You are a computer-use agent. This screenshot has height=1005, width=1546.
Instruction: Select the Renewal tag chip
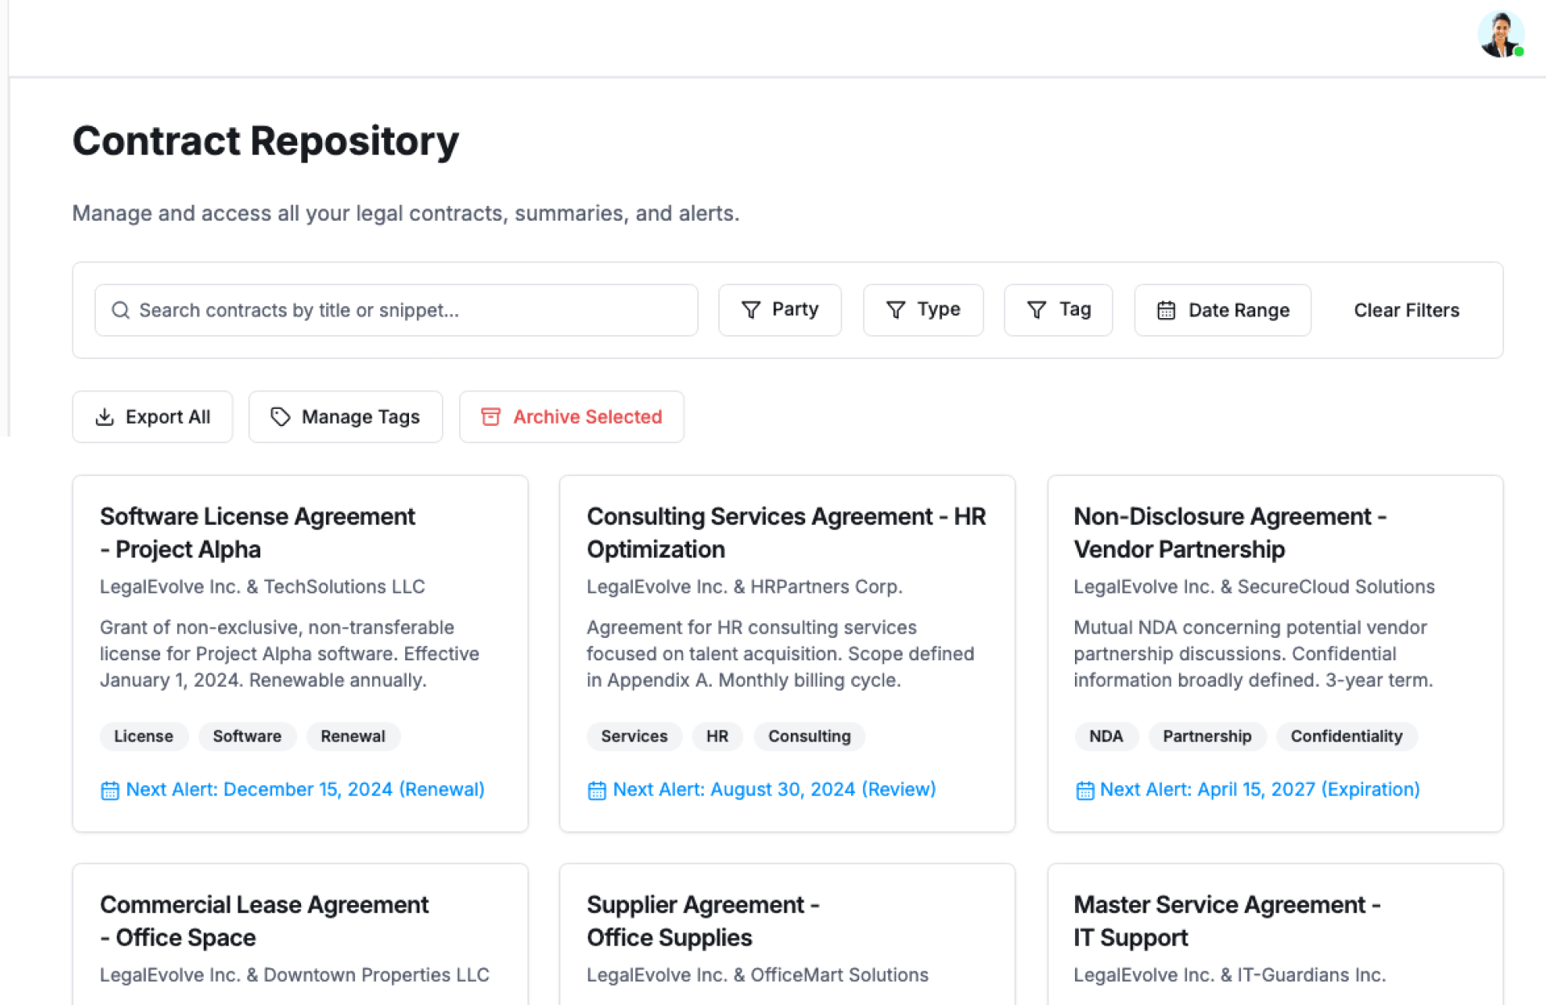coord(353,736)
